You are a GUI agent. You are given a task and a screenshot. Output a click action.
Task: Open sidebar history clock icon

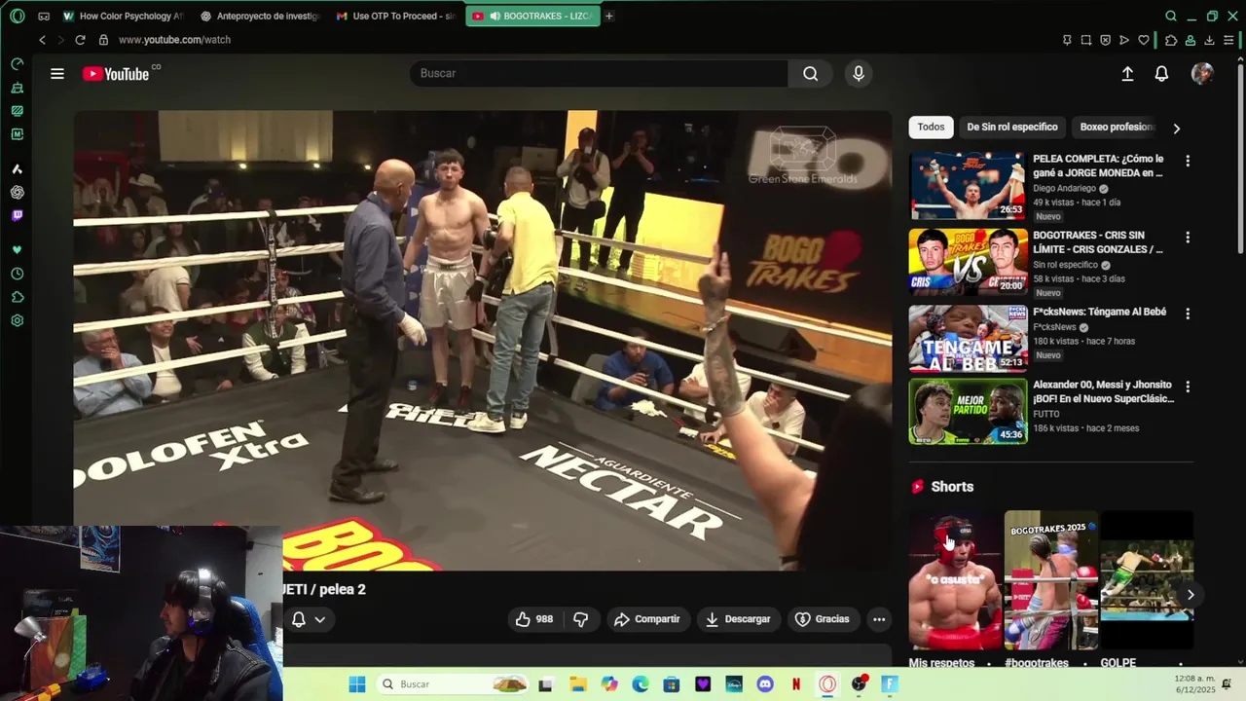point(17,274)
